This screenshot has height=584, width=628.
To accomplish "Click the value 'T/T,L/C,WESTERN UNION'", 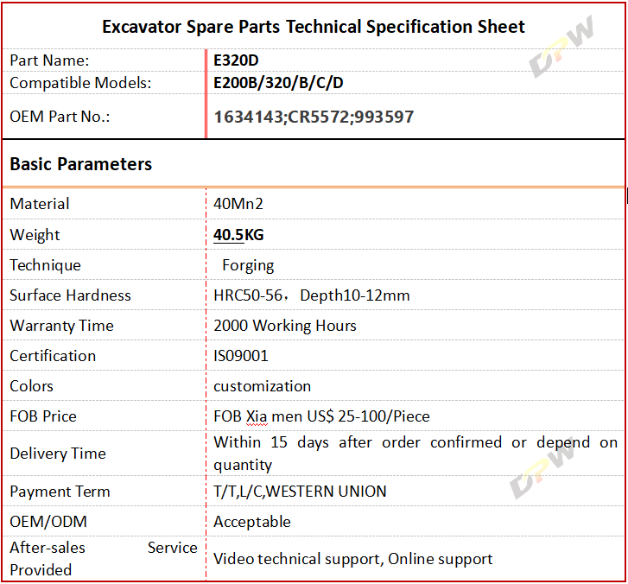I will [x=300, y=492].
